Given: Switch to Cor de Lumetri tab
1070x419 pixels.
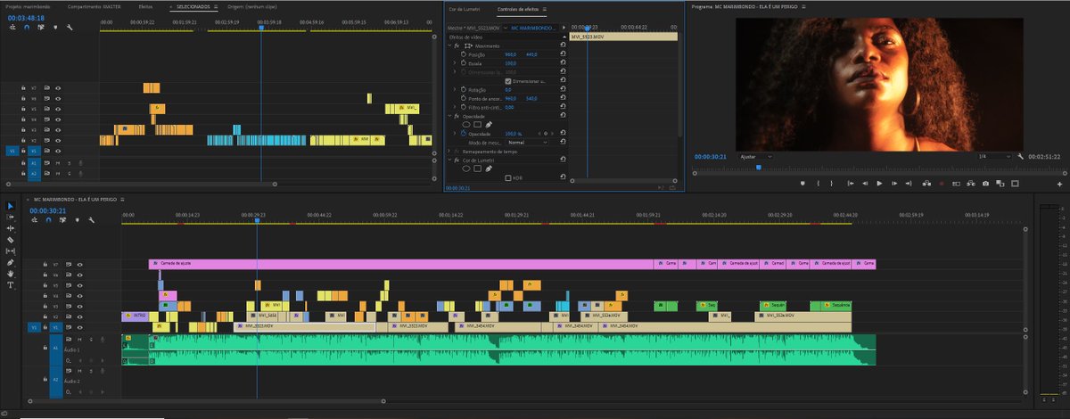Looking at the screenshot, I should (464, 8).
